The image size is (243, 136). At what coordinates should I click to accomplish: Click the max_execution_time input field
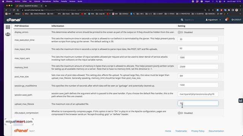[198, 39]
